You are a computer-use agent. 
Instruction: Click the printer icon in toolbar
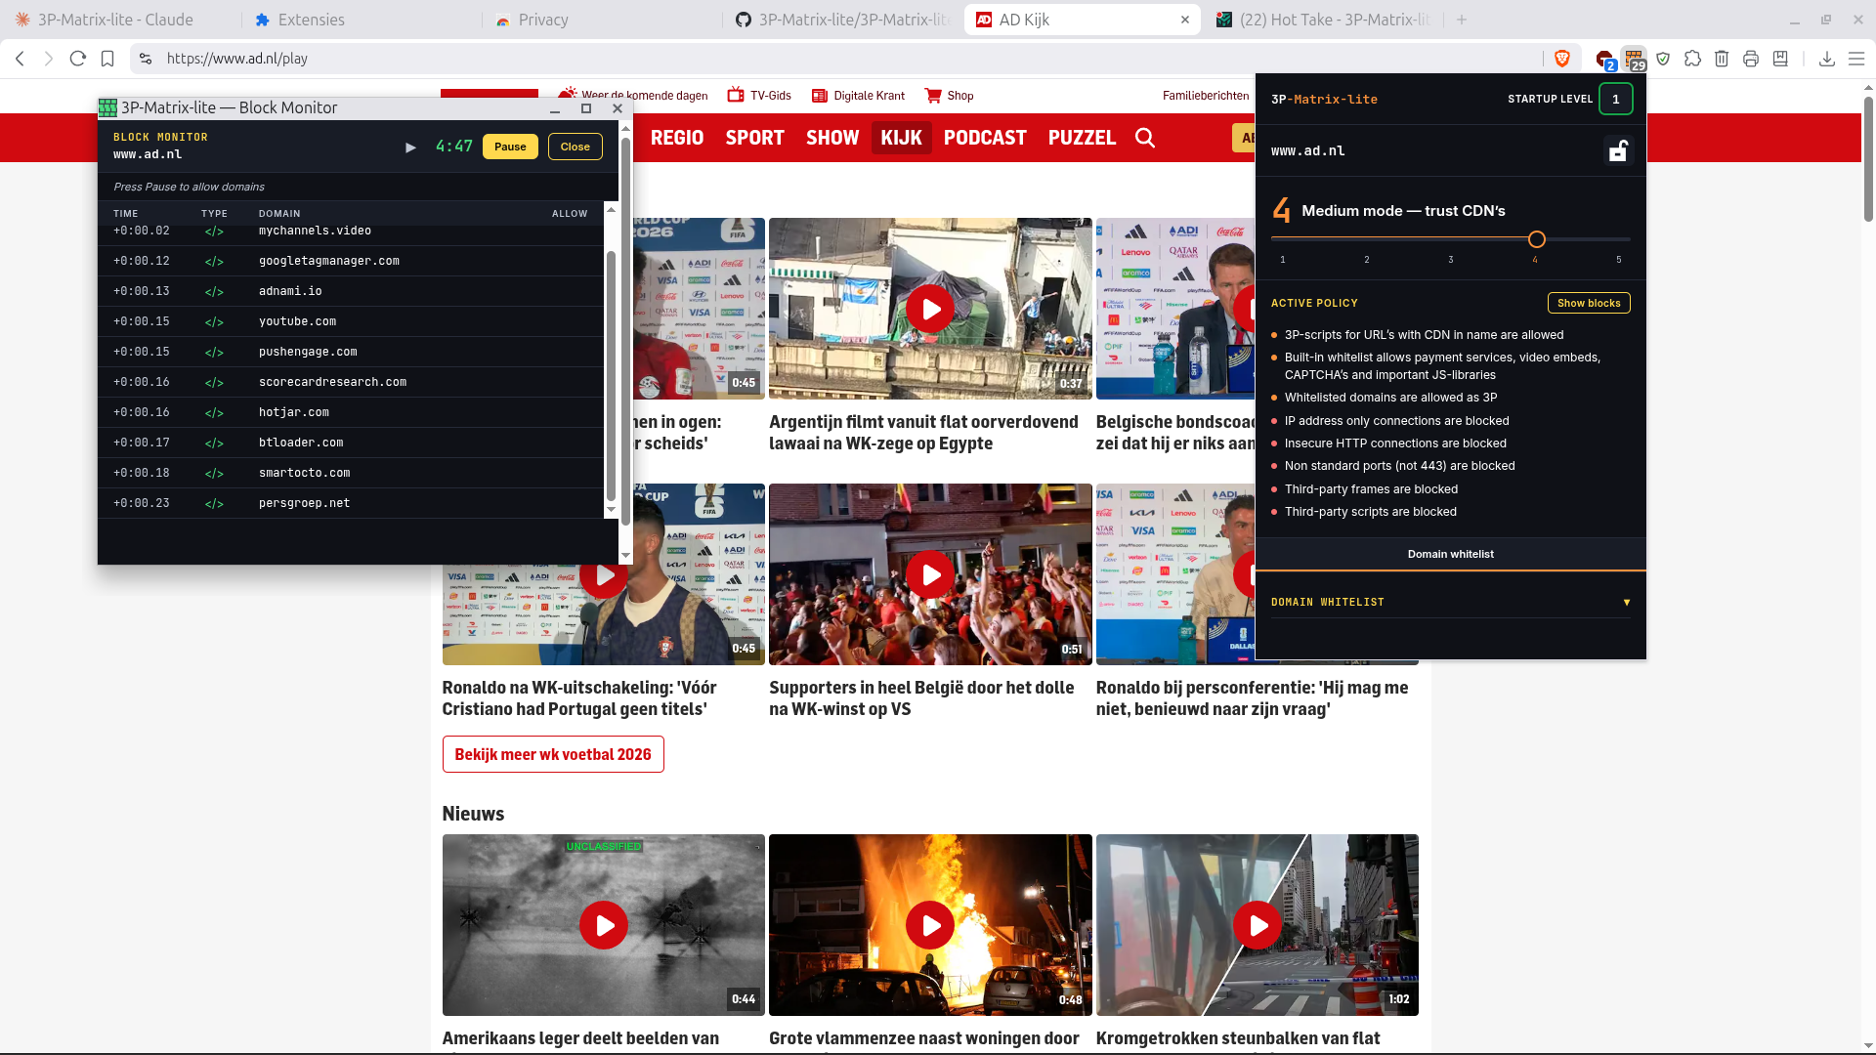tap(1751, 59)
